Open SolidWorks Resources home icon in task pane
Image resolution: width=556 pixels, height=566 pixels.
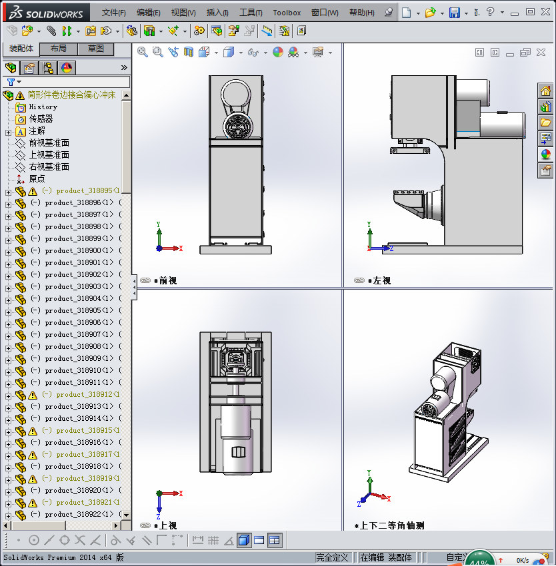545,91
